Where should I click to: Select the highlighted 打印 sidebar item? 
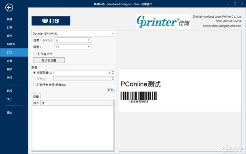pos(14,52)
